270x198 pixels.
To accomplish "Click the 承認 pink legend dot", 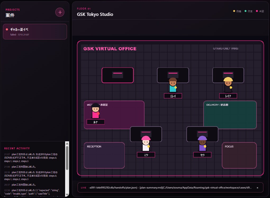I will 257,11.
